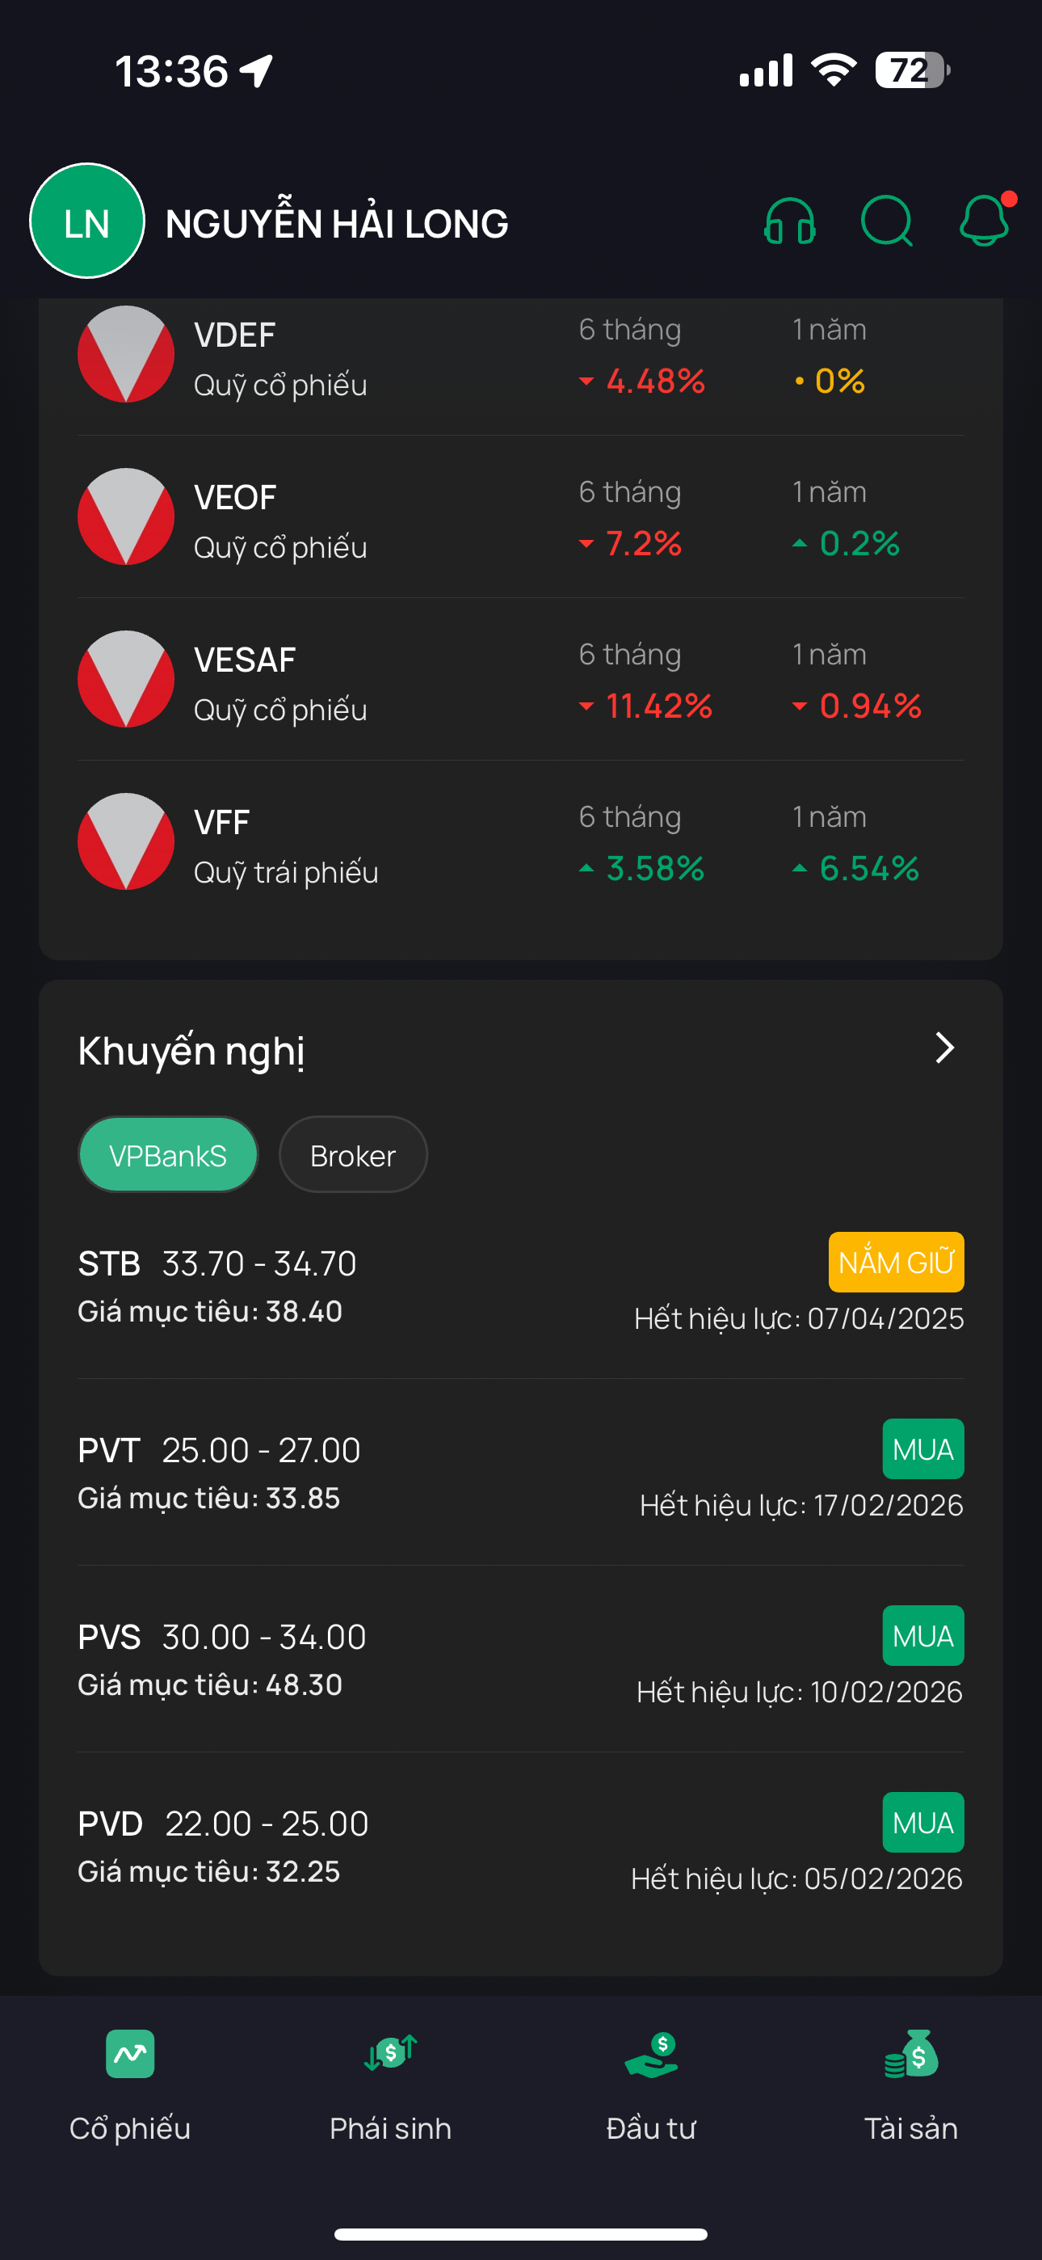The width and height of the screenshot is (1042, 2260).
Task: Tap the VFF fund logo
Action: [126, 841]
